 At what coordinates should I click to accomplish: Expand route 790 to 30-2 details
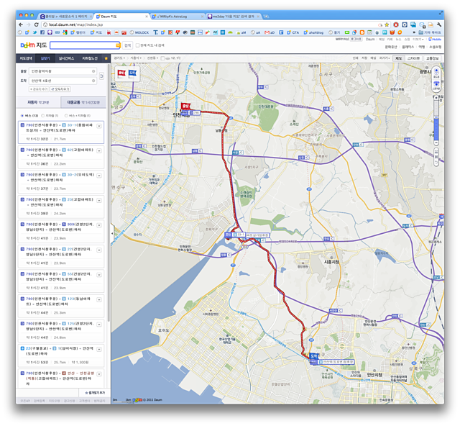pos(99,176)
